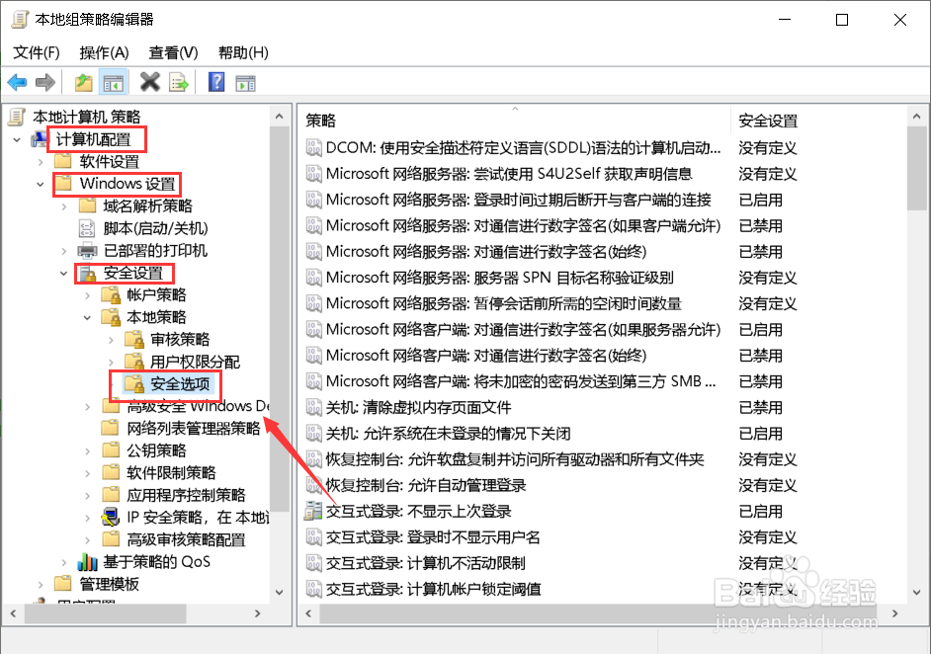Screen dimensions: 931x654
Task: Click the show/hide action pane icon
Action: point(246,82)
